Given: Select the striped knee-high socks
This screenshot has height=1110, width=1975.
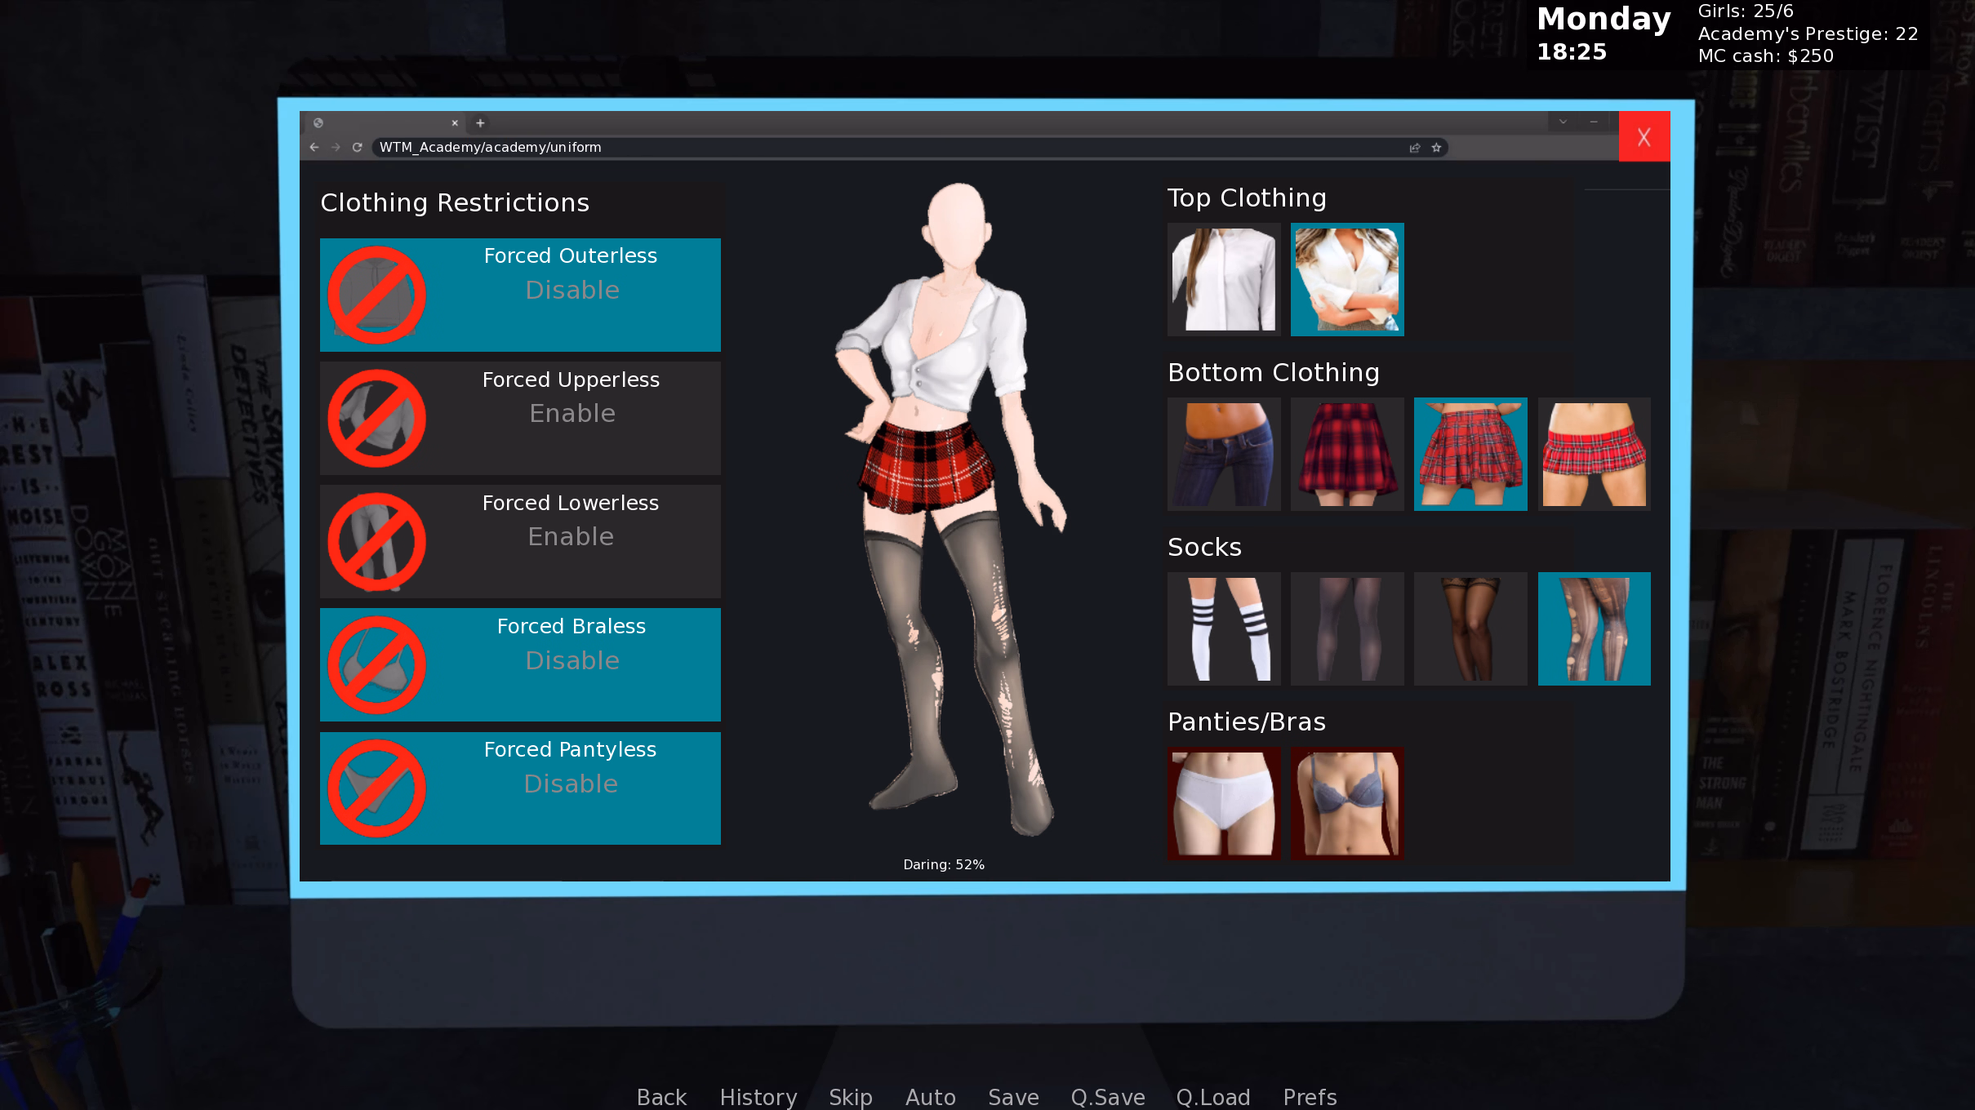Looking at the screenshot, I should [1223, 628].
